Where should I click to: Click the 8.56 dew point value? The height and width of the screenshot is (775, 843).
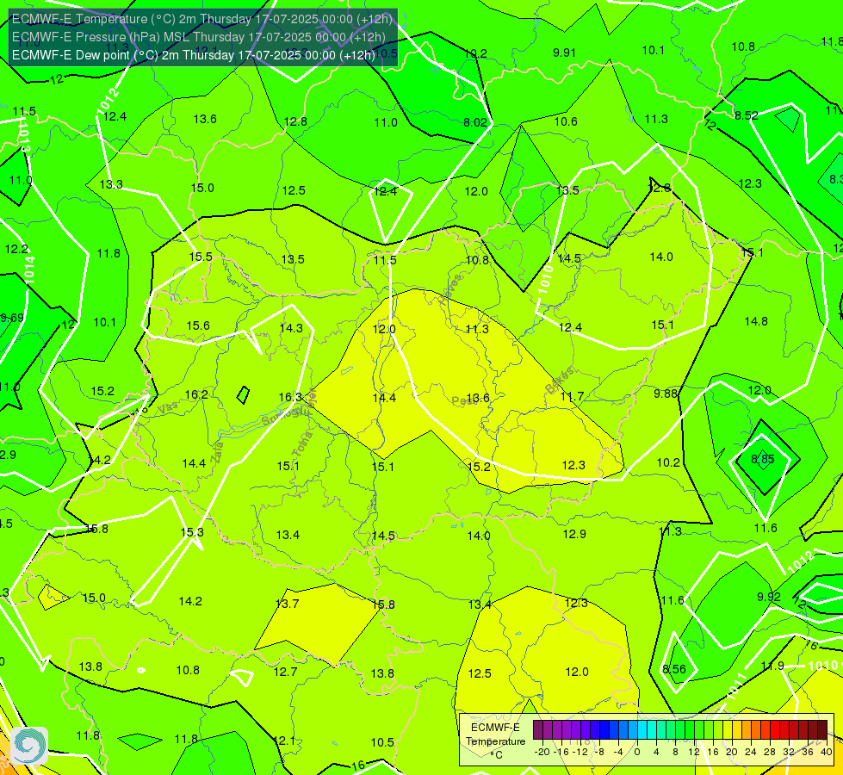click(674, 668)
